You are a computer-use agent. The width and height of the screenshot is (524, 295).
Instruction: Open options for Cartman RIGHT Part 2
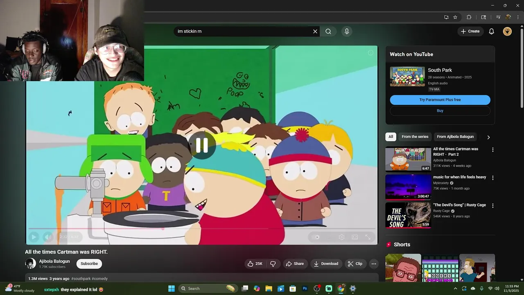pos(493,150)
